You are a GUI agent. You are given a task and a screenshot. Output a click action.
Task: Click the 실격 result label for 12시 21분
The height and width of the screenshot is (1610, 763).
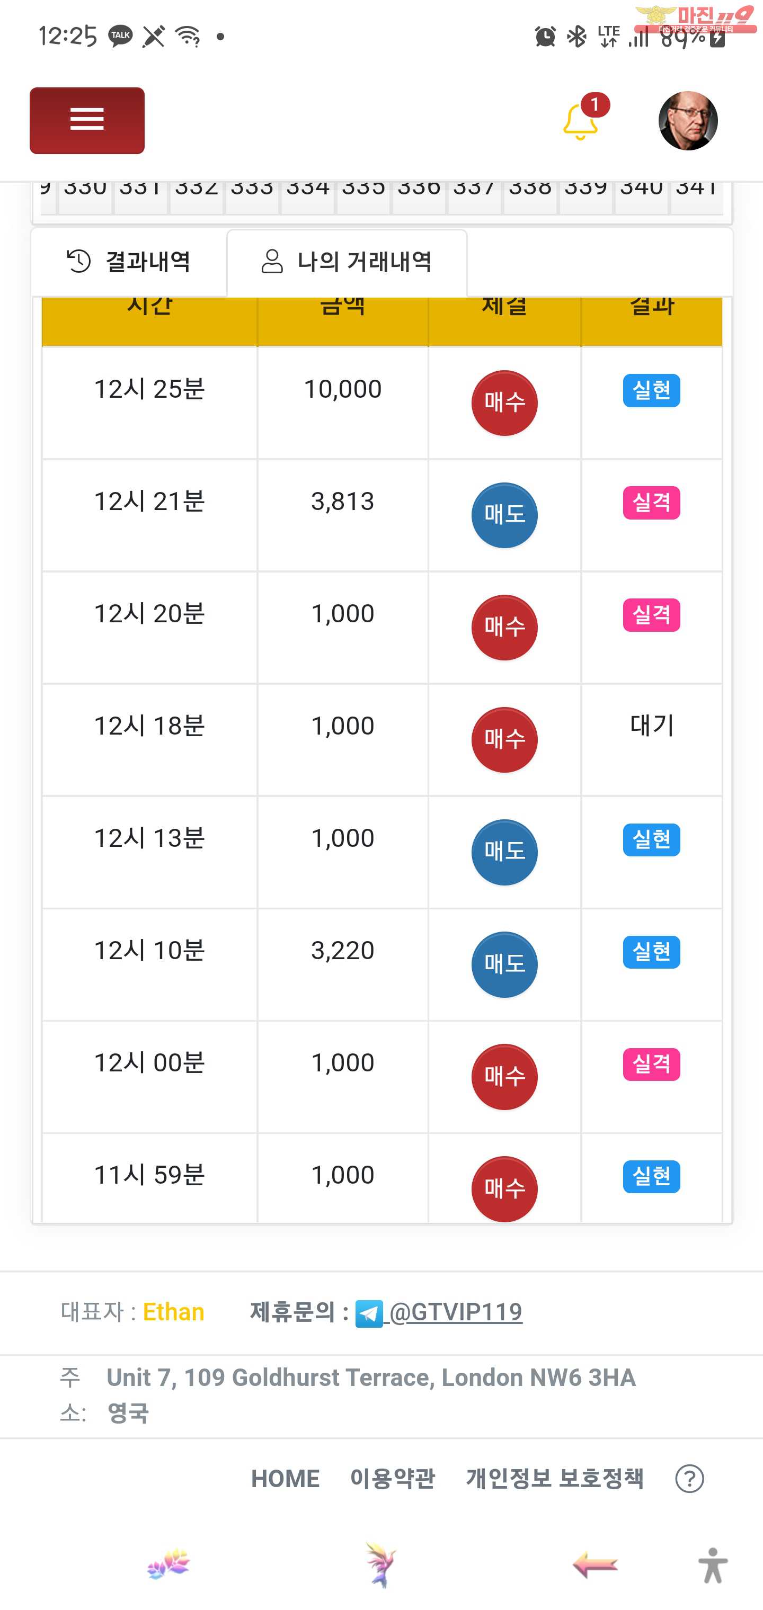tap(651, 503)
